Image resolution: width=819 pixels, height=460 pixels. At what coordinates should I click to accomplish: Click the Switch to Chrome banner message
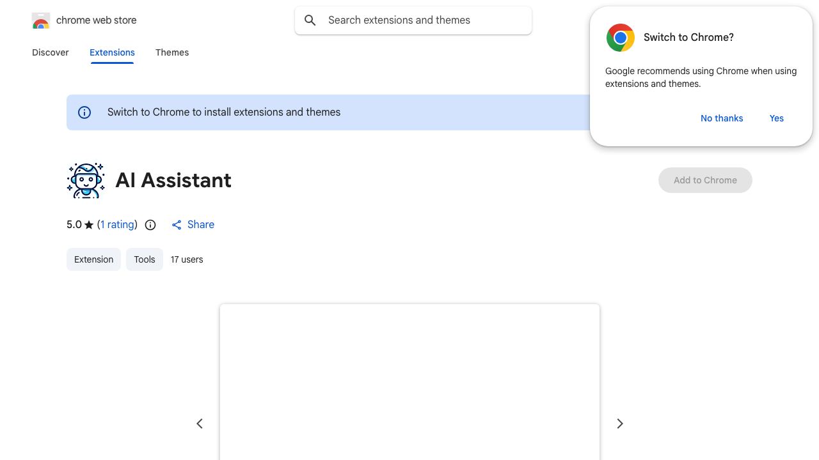tap(224, 112)
